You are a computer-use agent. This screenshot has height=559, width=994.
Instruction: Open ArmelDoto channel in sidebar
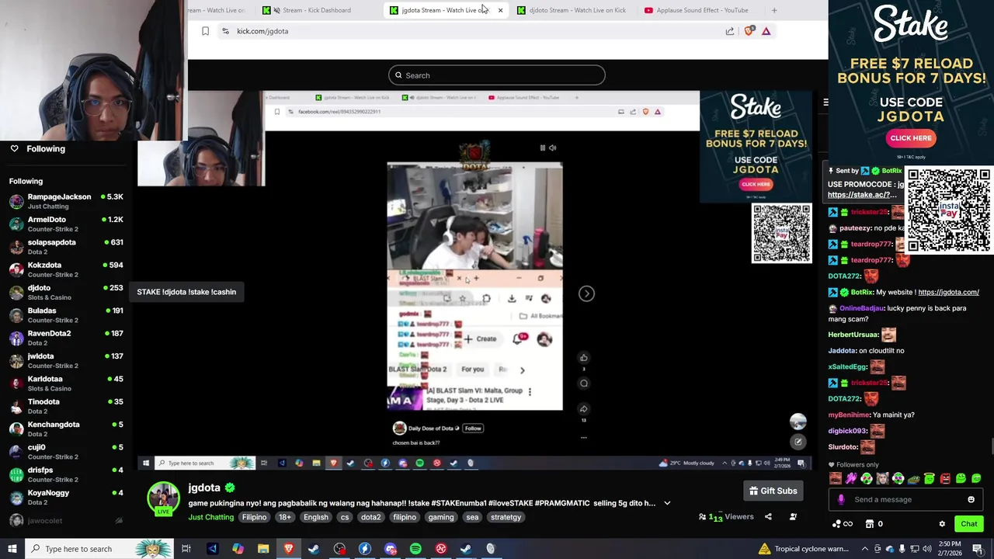coord(66,224)
